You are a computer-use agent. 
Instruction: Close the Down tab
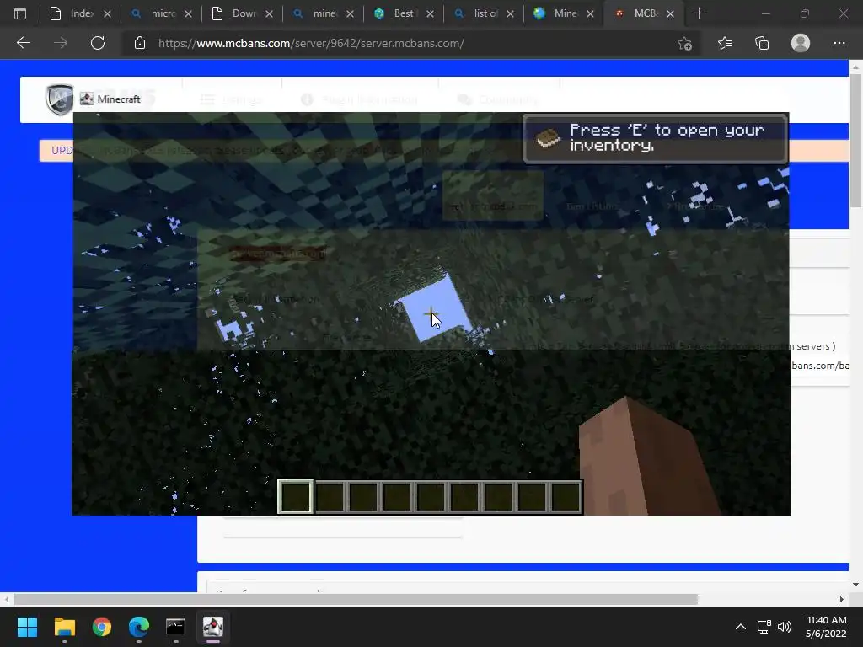[269, 13]
